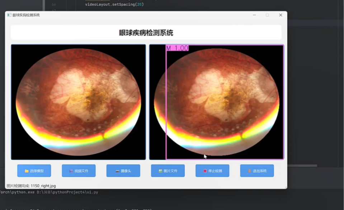Click the resize grip at window's bottom-right corner
344x210 pixels.
[286, 187]
